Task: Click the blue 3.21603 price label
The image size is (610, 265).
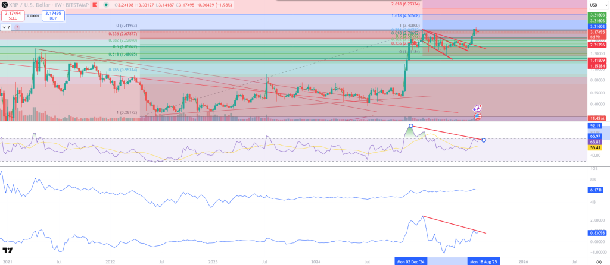Action: (x=596, y=26)
